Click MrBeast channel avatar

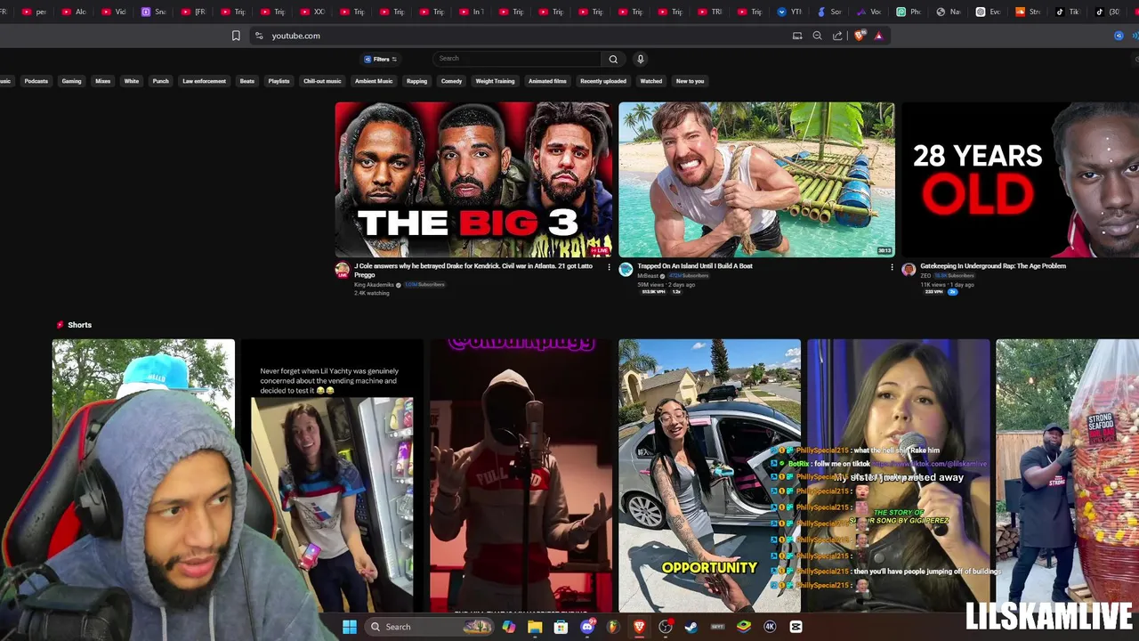point(626,270)
